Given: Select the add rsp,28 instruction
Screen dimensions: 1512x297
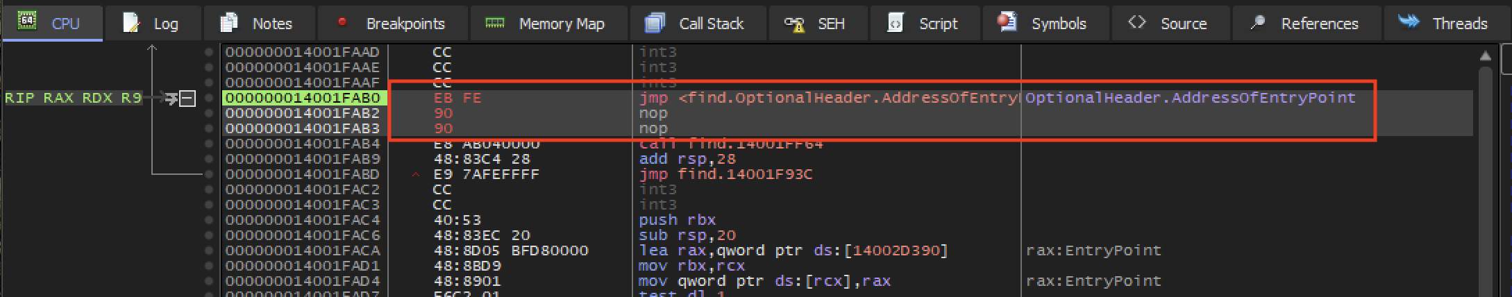Looking at the screenshot, I should point(687,159).
